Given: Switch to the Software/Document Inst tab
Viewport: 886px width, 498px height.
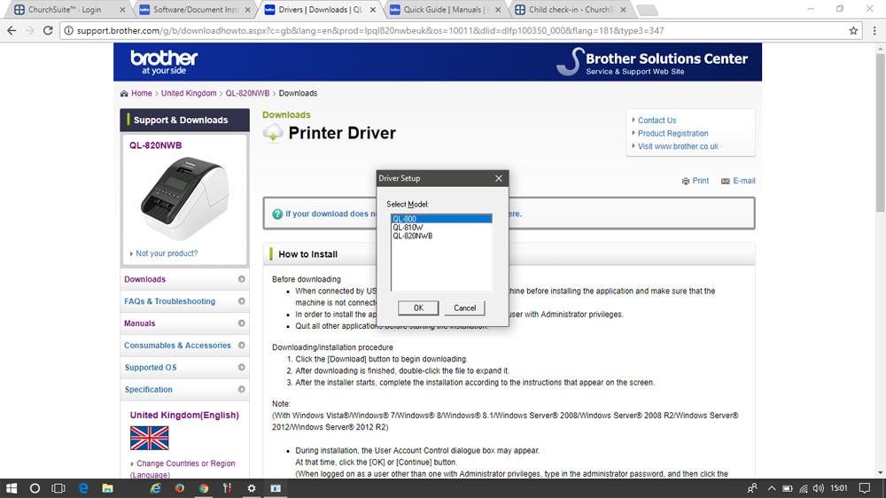Looking at the screenshot, I should [x=192, y=10].
